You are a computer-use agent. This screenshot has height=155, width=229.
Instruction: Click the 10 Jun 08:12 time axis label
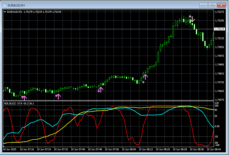pos(146,149)
